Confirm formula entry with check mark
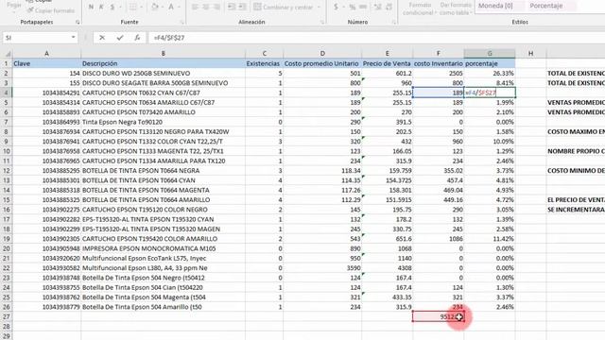 tap(120, 38)
